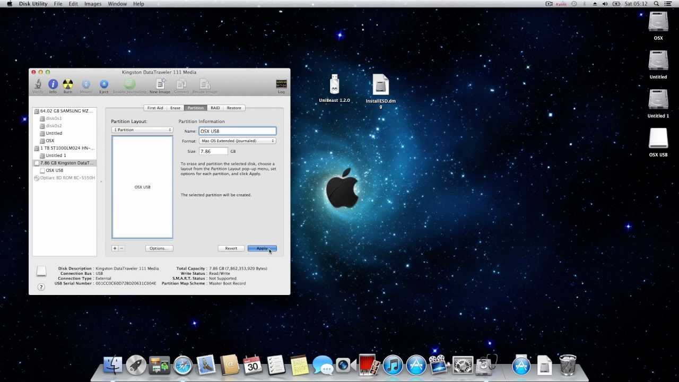Open the Window menu

[x=117, y=4]
